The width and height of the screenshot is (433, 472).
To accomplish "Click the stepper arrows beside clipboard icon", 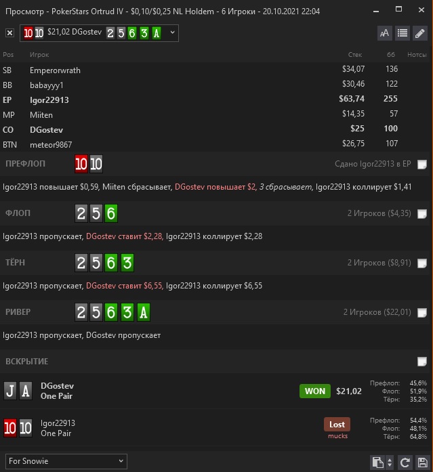I will click(390, 463).
